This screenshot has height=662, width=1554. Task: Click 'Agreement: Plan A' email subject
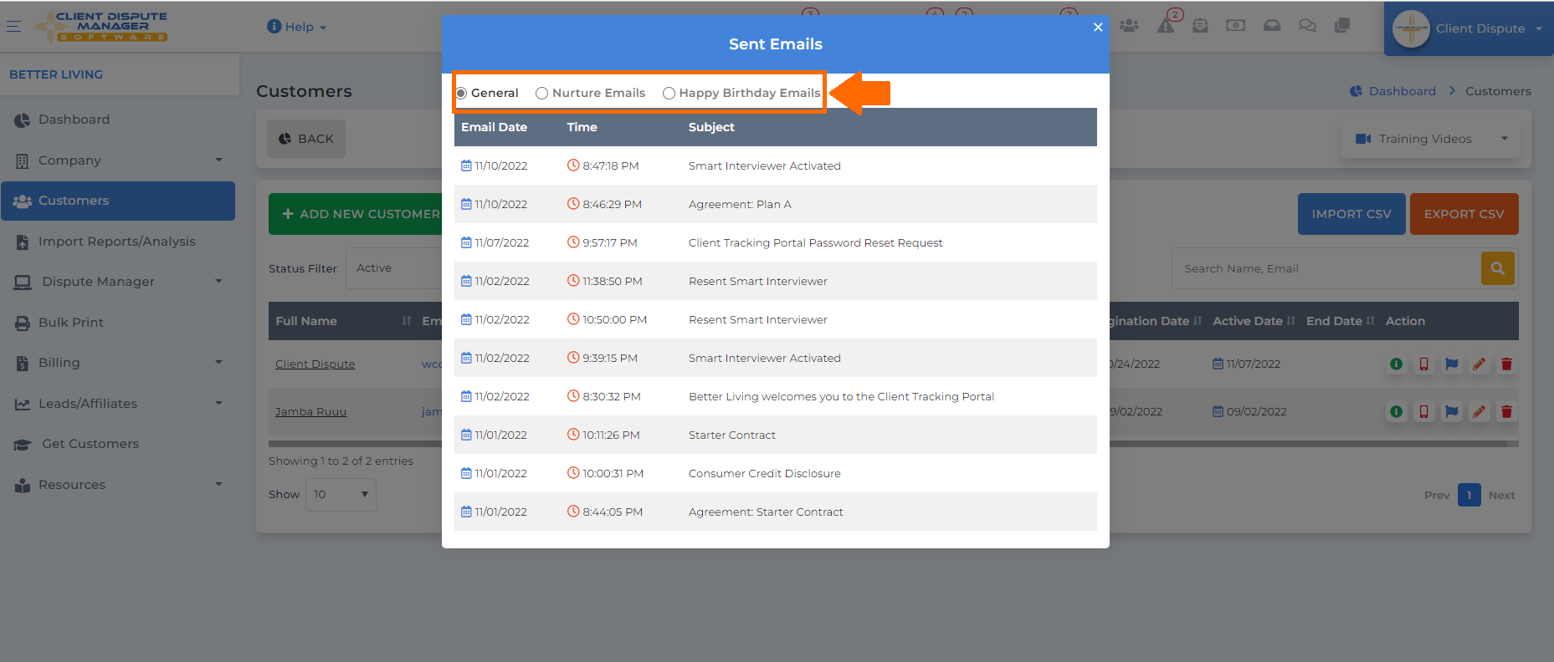740,205
